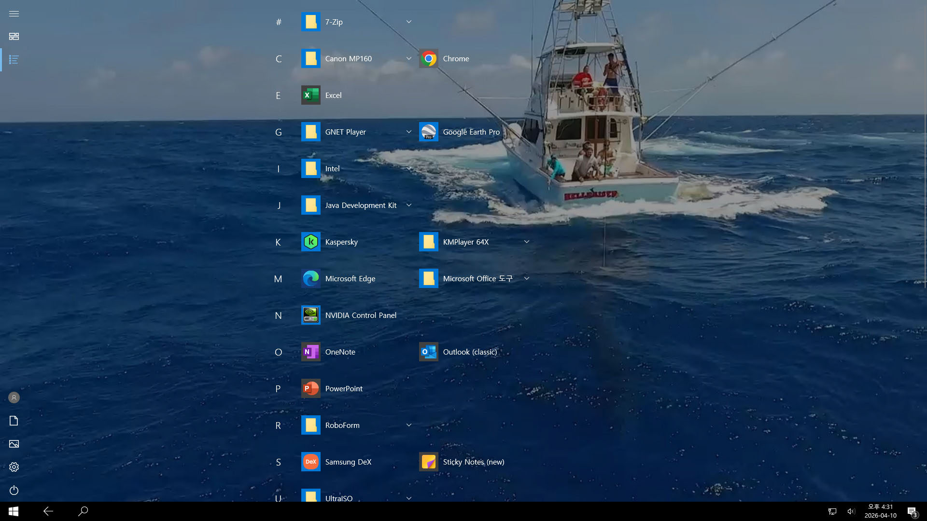927x521 pixels.
Task: Jump using the K letter header
Action: [x=278, y=242]
